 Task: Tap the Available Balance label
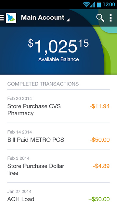pos(58,59)
